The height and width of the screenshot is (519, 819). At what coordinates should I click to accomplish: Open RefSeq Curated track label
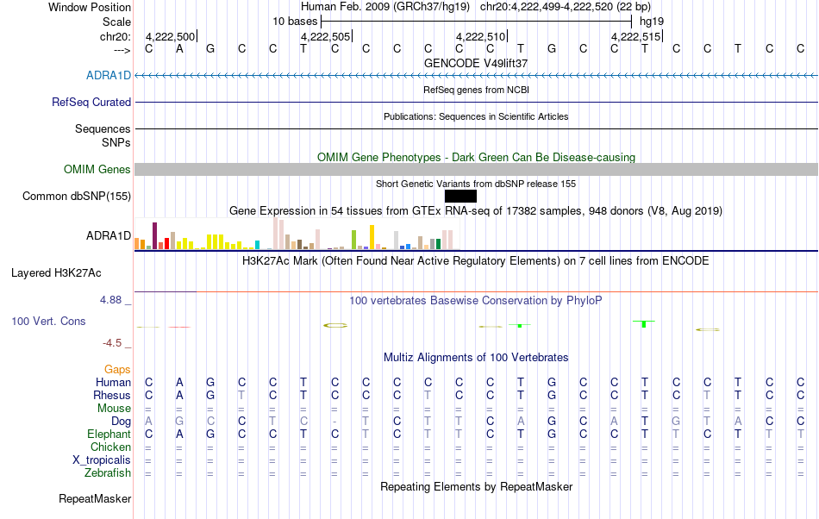91,102
